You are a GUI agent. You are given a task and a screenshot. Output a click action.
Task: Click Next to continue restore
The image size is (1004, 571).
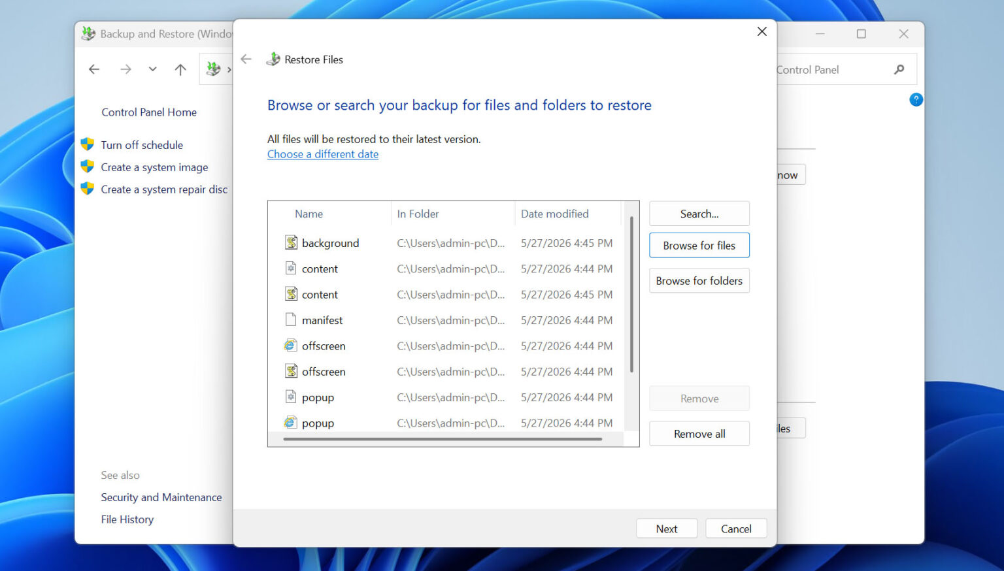(667, 529)
